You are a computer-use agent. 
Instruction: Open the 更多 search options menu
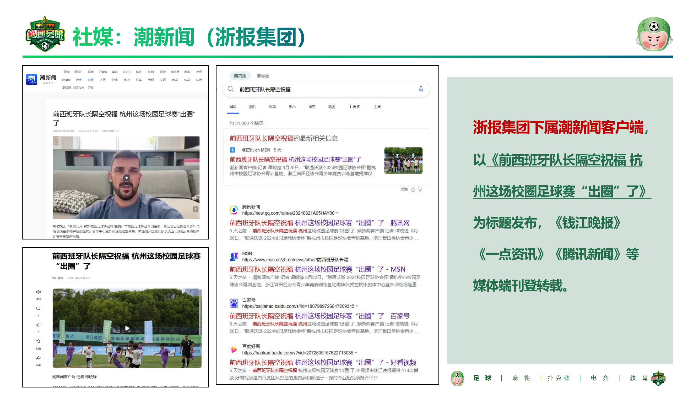point(354,107)
